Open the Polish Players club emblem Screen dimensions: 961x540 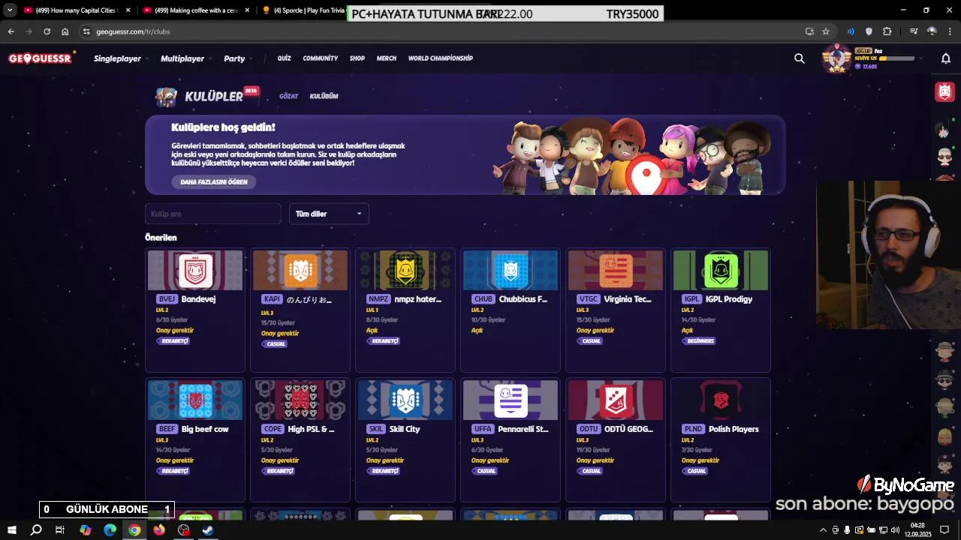tap(721, 400)
